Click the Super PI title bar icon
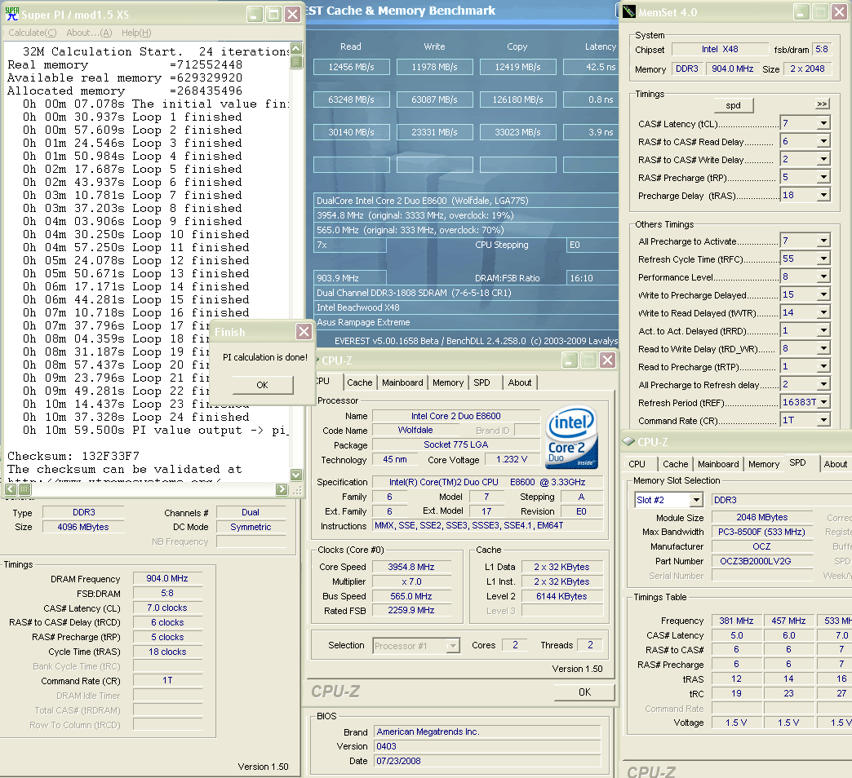The height and width of the screenshot is (778, 852). pos(11,14)
